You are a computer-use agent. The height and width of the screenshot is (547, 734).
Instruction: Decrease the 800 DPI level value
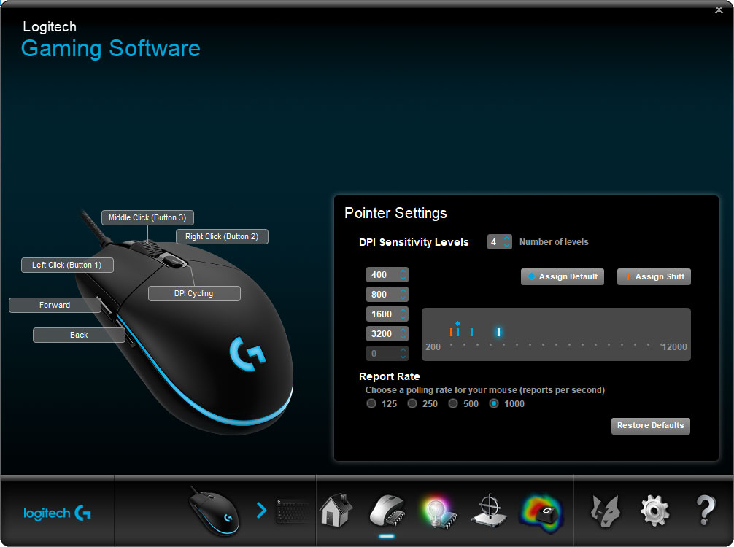click(x=403, y=298)
